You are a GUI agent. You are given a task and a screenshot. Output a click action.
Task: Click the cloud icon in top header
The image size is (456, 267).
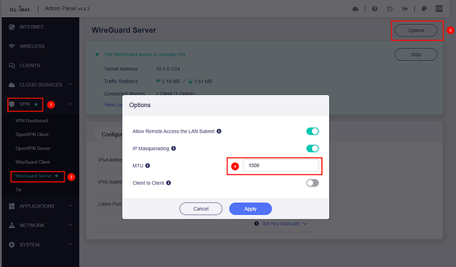pos(356,9)
